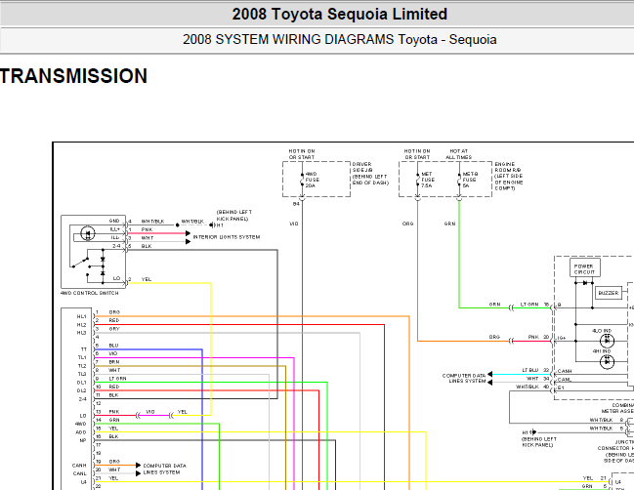Click the 'BRN' wire label at pin 7
Image resolution: width=634 pixels, height=490 pixels.
(x=114, y=362)
